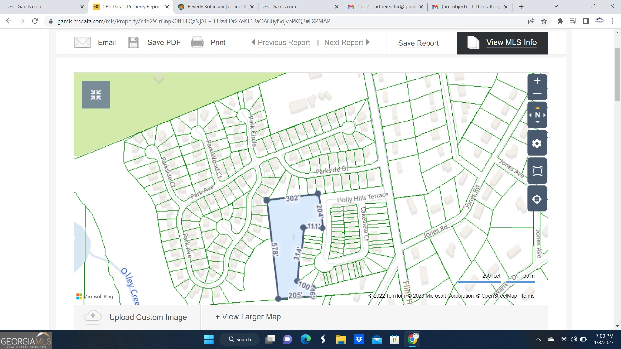Screen dimensions: 621x349
Task: Use the locate crosshair icon on the map
Action: tap(537, 199)
